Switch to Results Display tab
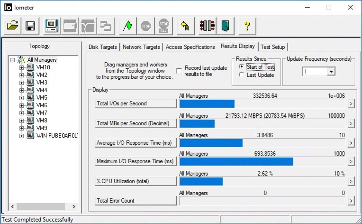362x224 pixels. [x=238, y=46]
